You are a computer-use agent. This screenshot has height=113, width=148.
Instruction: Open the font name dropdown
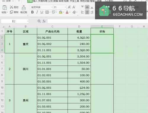pos(52,7)
